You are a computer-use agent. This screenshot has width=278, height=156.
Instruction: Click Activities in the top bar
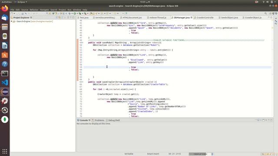click(x=7, y=2)
